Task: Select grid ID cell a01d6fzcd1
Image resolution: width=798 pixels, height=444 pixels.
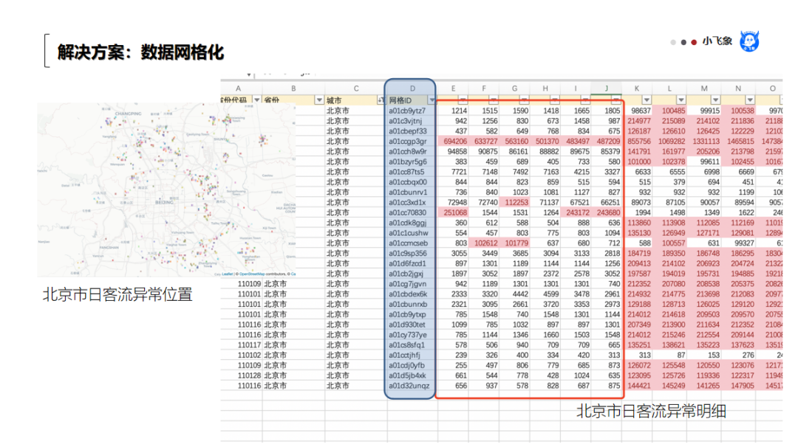Action: pyautogui.click(x=412, y=263)
